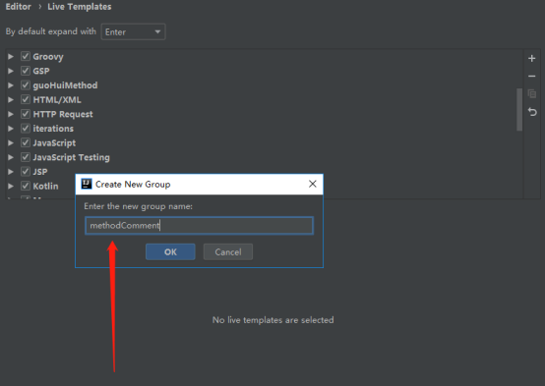Toggle the Groovy group checkbox
This screenshot has width=545, height=386.
coord(26,56)
